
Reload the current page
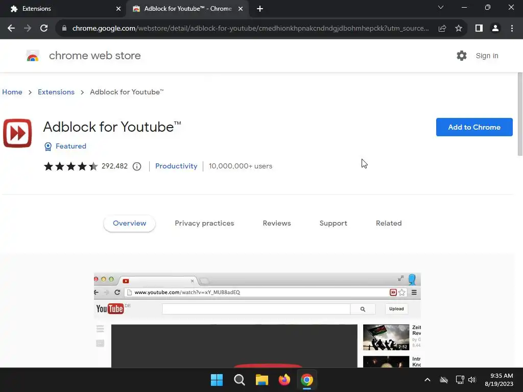coord(44,29)
